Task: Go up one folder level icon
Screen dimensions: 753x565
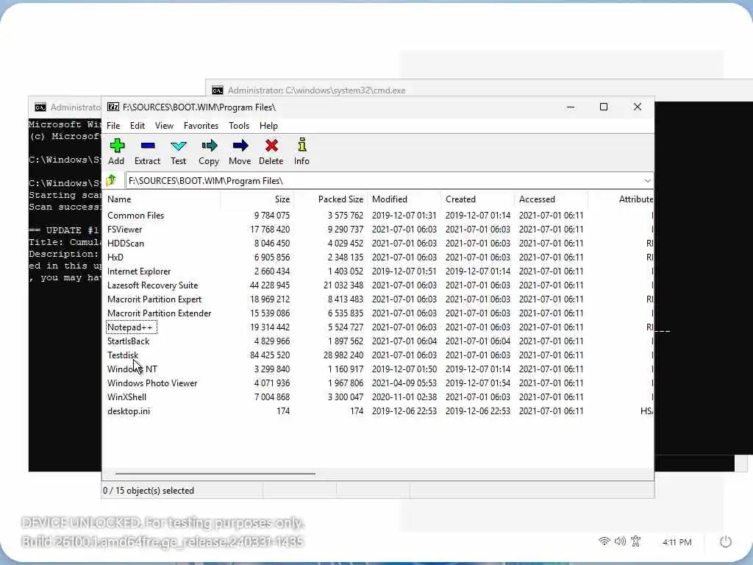Action: [112, 180]
